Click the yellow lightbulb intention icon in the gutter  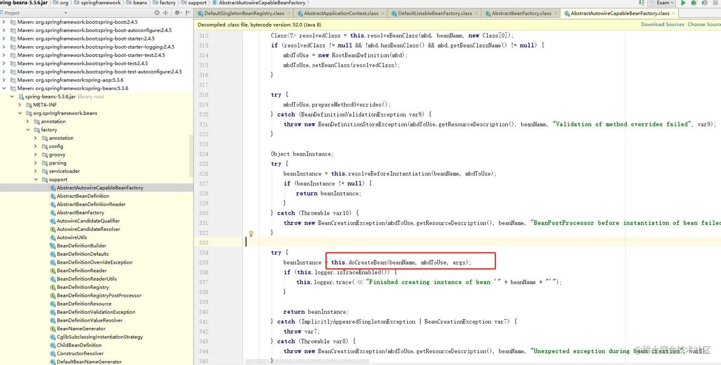[251, 233]
